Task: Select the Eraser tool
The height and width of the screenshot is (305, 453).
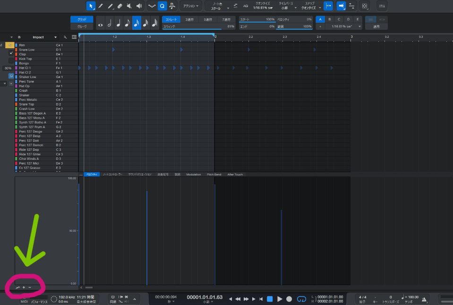Action: coord(120,6)
